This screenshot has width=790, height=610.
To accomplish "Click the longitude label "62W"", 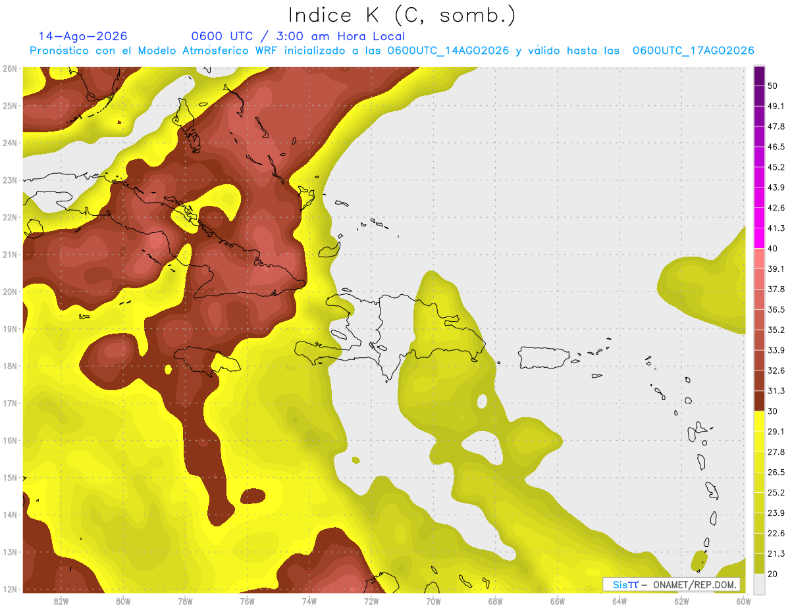I will [x=681, y=601].
